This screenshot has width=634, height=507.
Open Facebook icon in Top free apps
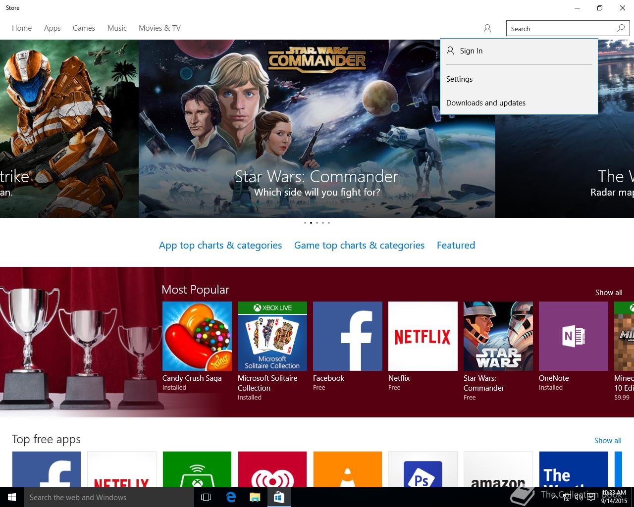click(x=47, y=469)
